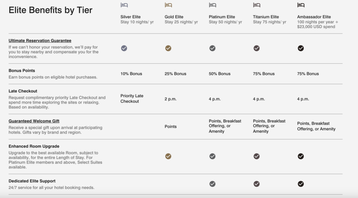Click Ambassador Elite Reservation Guarantee checkmark
This screenshot has width=358, height=198.
[x=301, y=48]
